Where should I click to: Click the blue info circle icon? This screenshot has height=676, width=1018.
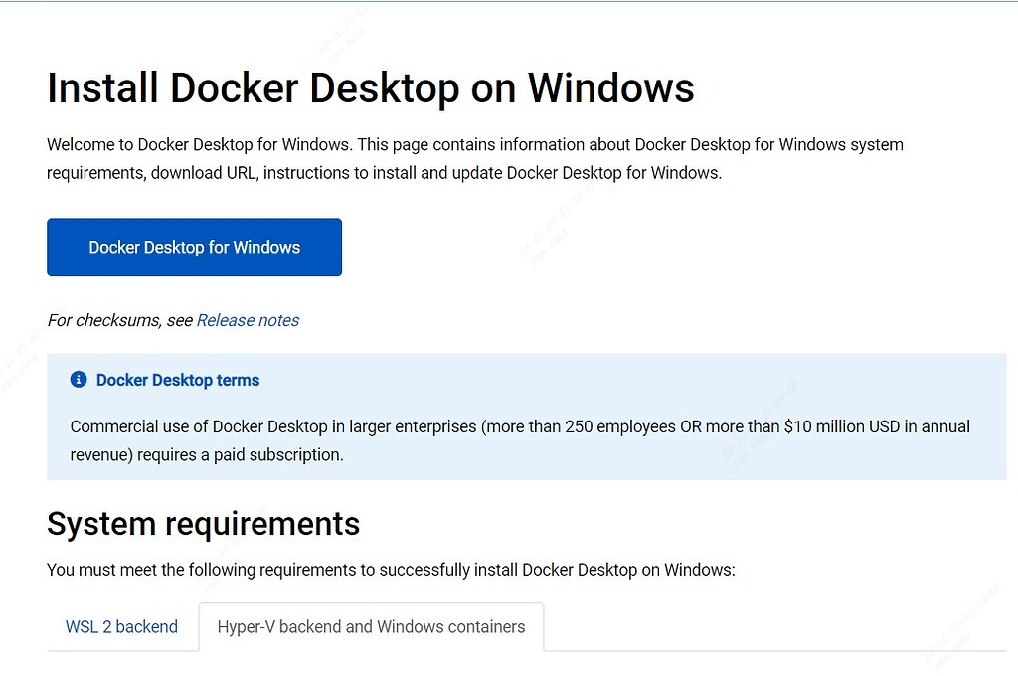79,380
